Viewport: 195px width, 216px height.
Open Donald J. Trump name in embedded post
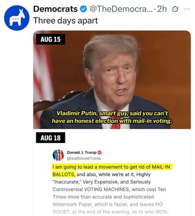pos(82,152)
